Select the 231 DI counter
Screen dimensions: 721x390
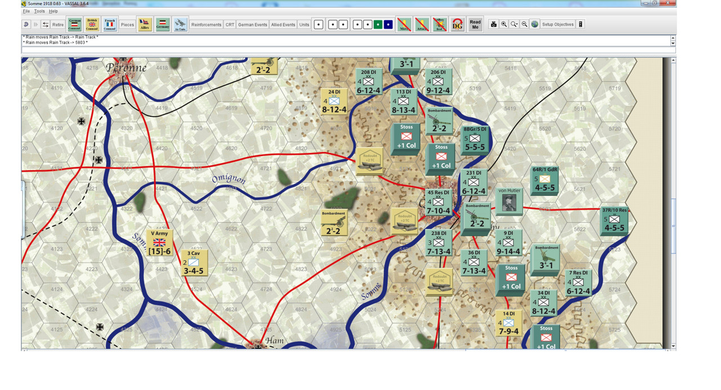pyautogui.click(x=474, y=182)
